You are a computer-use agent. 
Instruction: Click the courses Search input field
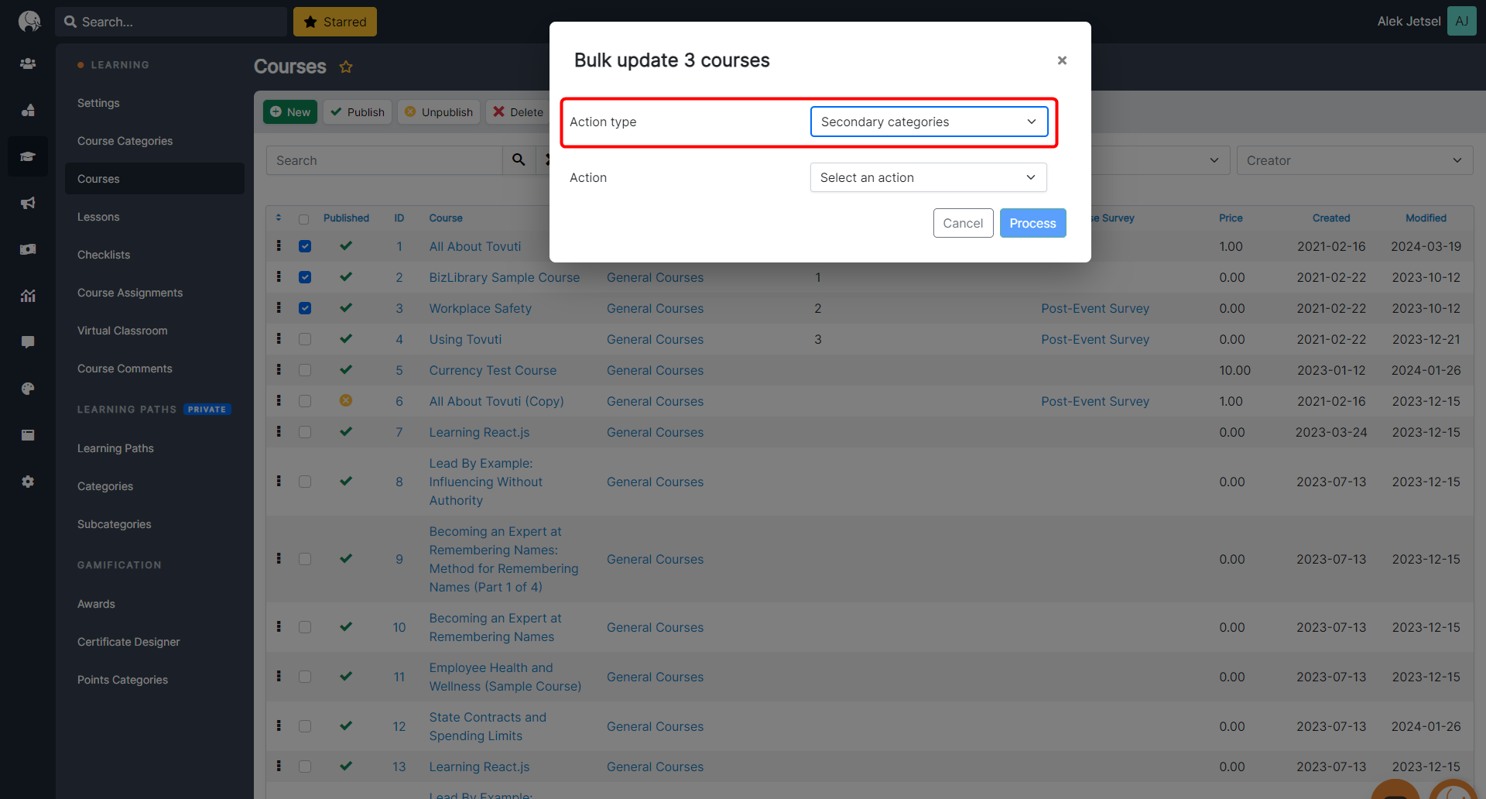pos(384,160)
